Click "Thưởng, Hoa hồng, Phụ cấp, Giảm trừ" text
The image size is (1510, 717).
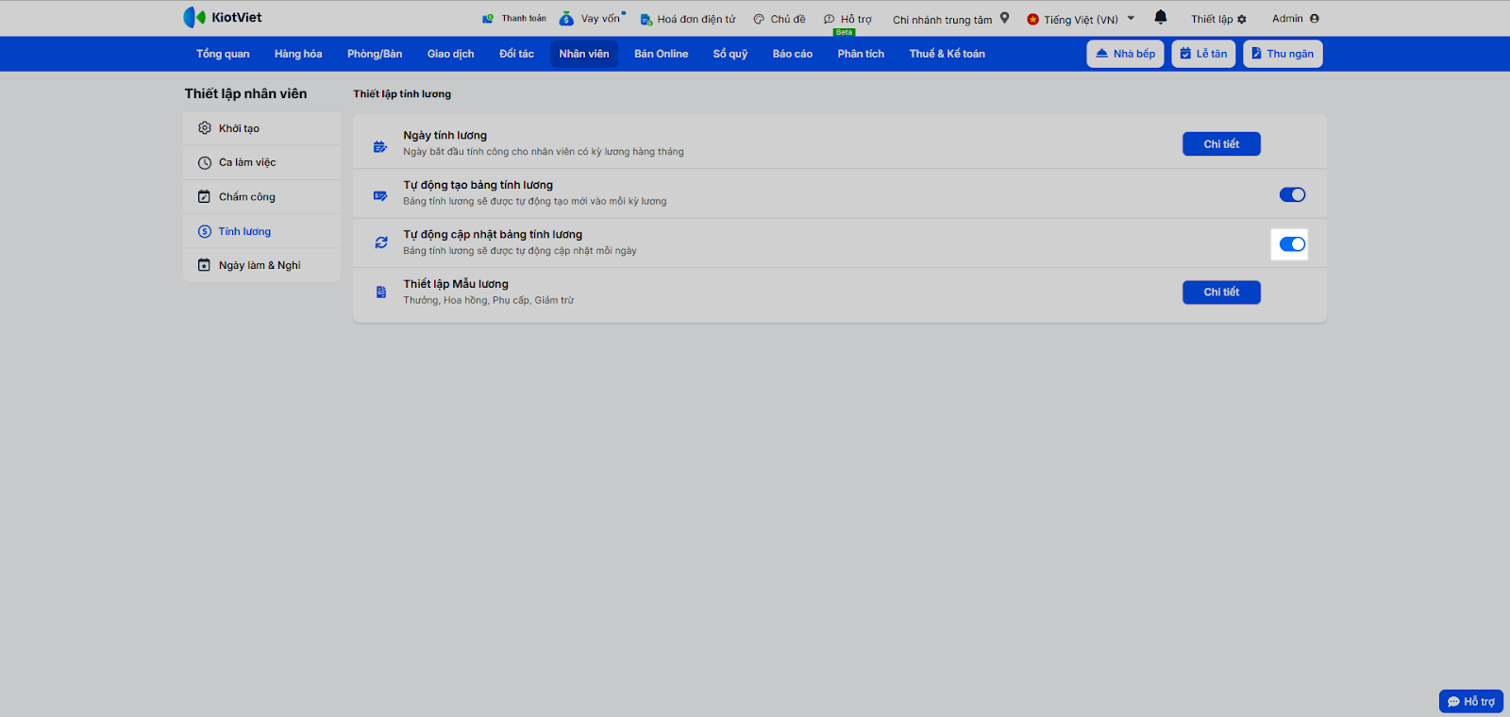tap(489, 300)
